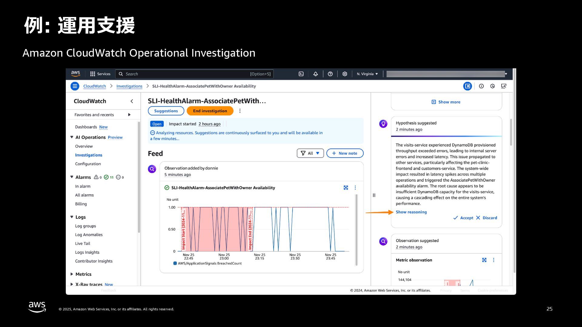Open Investigations in sidebar menu
The width and height of the screenshot is (582, 327).
(89, 155)
